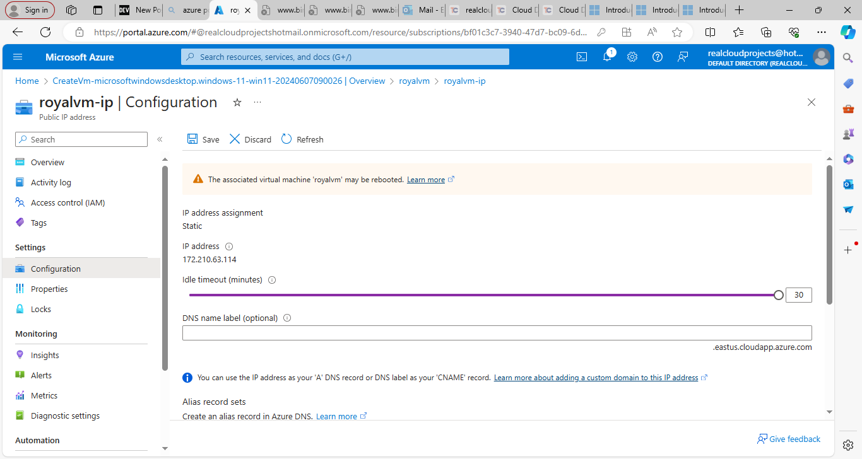Show IP address info tooltip icon
This screenshot has height=459, width=862.
[229, 247]
